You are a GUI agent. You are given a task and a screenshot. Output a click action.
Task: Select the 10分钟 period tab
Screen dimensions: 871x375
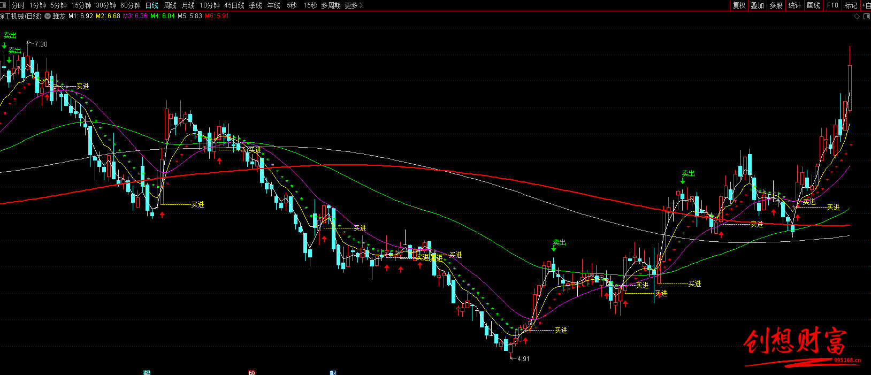click(210, 5)
